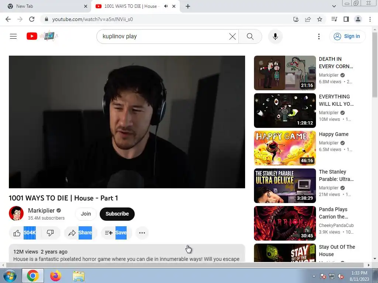This screenshot has height=283, width=378.
Task: Open YouTube settings three-dot menu
Action: point(319,36)
